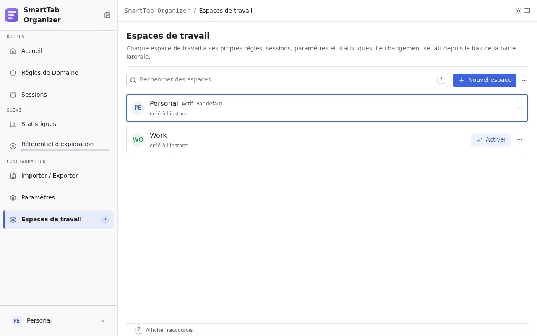
Task: Click the shield icon for Règles de Domaine
Action: coord(13,73)
